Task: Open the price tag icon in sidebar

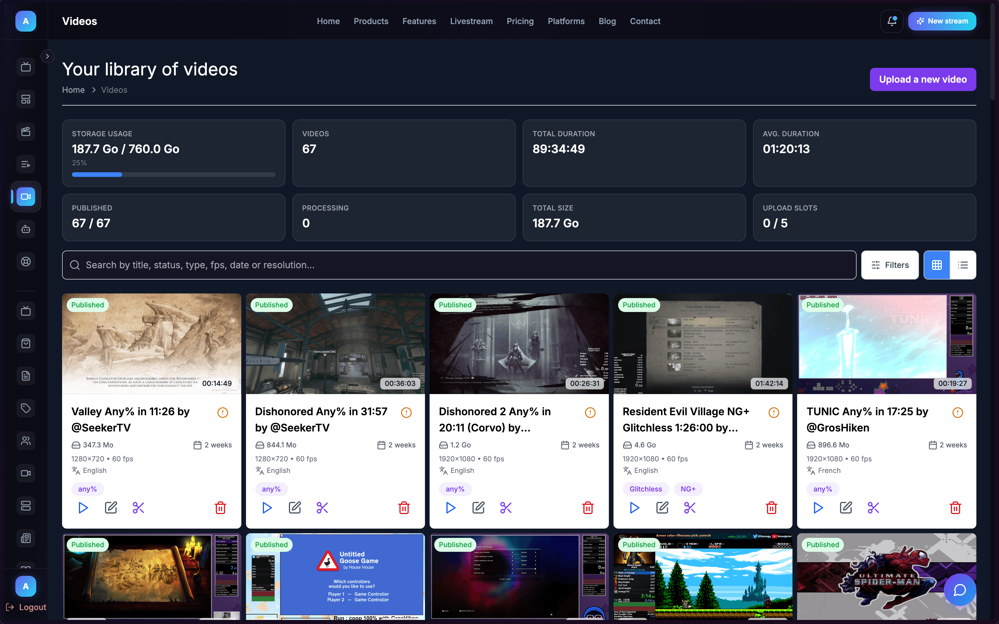Action: [x=26, y=408]
